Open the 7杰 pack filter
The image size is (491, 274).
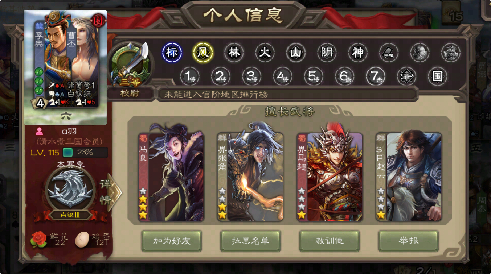[376, 76]
